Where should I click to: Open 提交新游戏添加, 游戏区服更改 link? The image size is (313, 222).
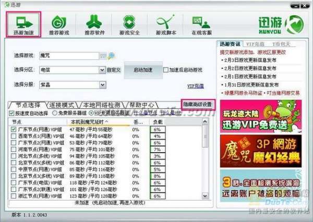coord(252,52)
